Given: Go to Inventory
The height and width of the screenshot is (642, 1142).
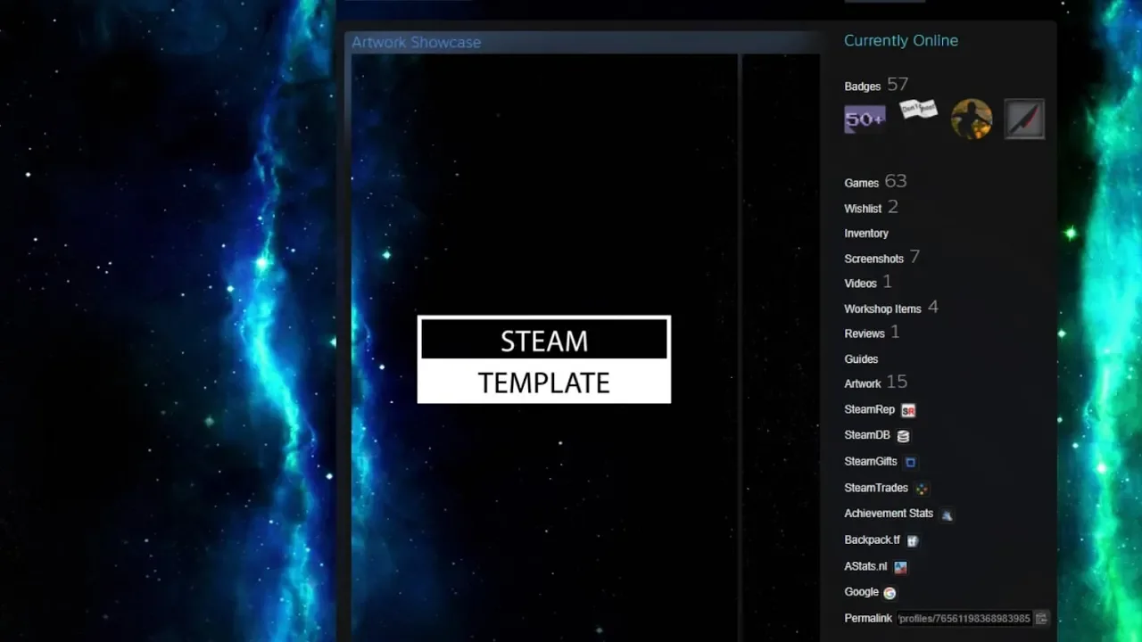Looking at the screenshot, I should click(x=866, y=234).
